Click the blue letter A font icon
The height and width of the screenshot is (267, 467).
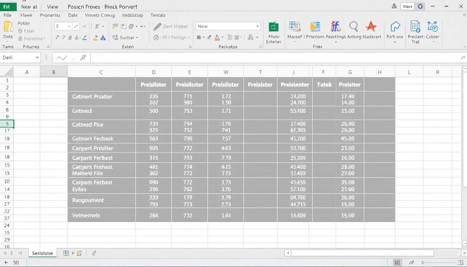tap(103, 38)
